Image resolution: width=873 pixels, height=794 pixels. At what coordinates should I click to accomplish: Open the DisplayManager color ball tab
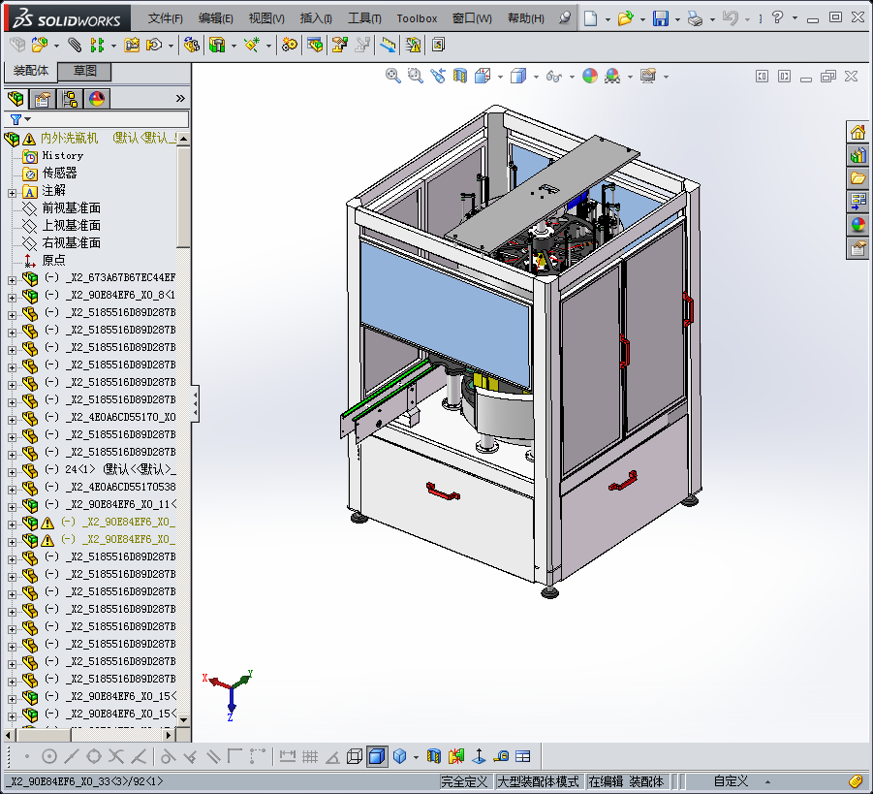click(96, 99)
